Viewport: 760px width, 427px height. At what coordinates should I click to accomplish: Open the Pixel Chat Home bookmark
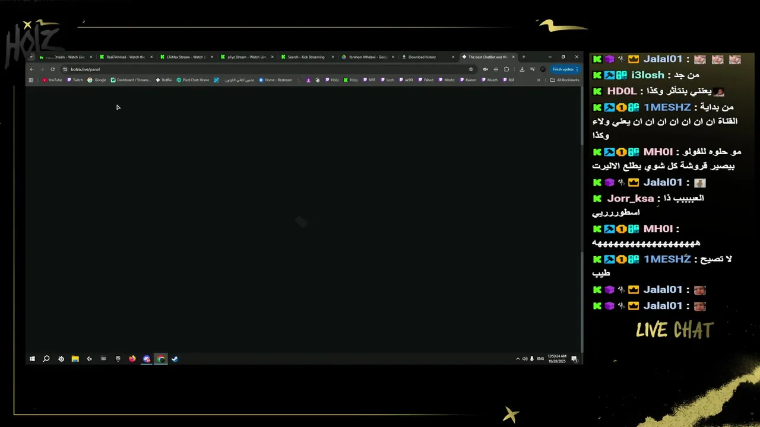tap(194, 80)
